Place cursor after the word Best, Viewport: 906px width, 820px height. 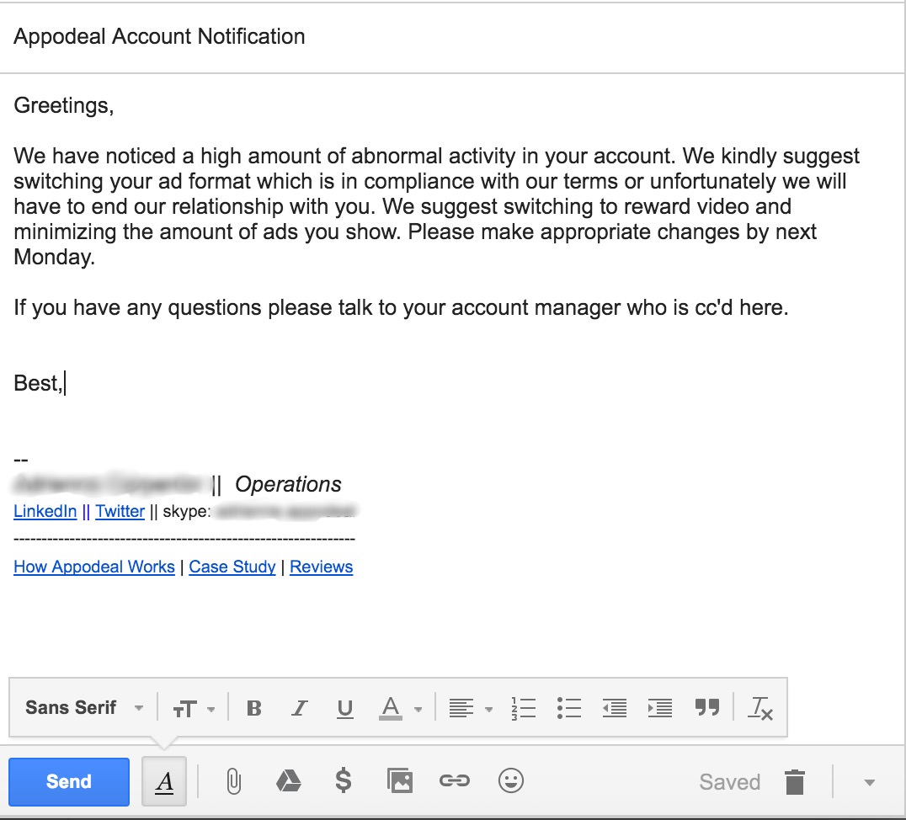pos(65,383)
